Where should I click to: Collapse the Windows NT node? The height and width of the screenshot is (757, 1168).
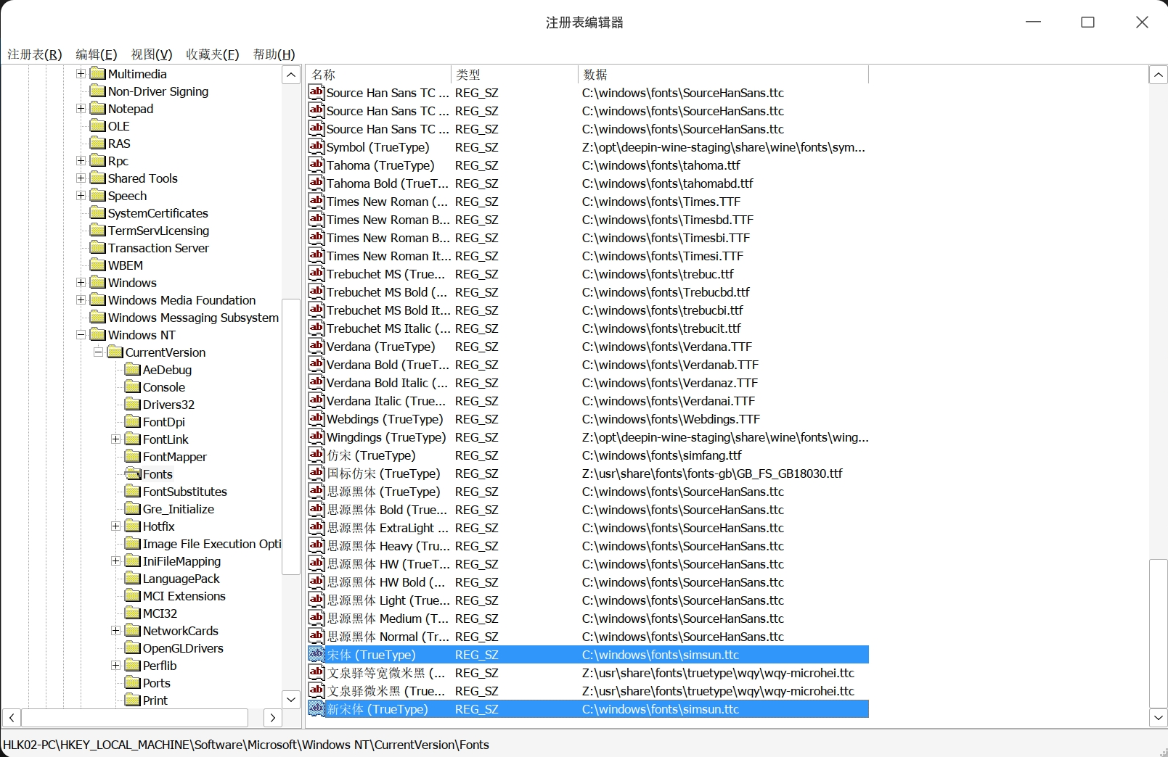81,334
